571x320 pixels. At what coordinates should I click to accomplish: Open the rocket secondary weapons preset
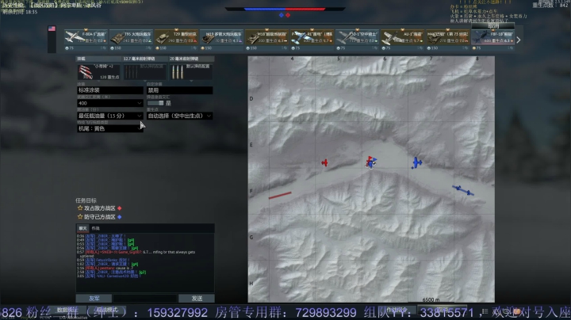click(x=98, y=71)
